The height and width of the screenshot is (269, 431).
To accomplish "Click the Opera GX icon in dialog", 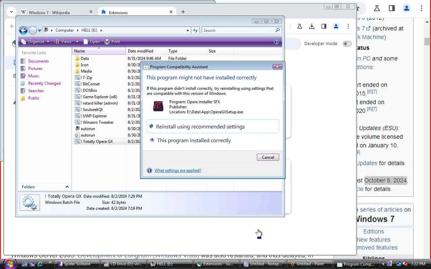I will [158, 106].
